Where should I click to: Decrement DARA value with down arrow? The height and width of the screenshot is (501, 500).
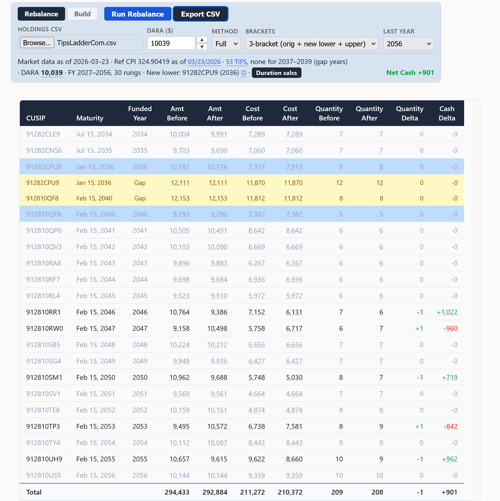202,47
